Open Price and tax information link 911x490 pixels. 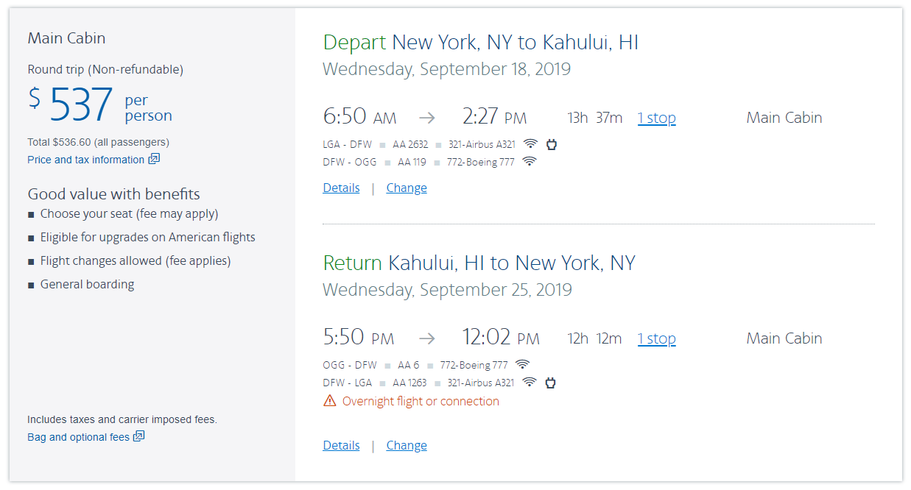coord(85,160)
